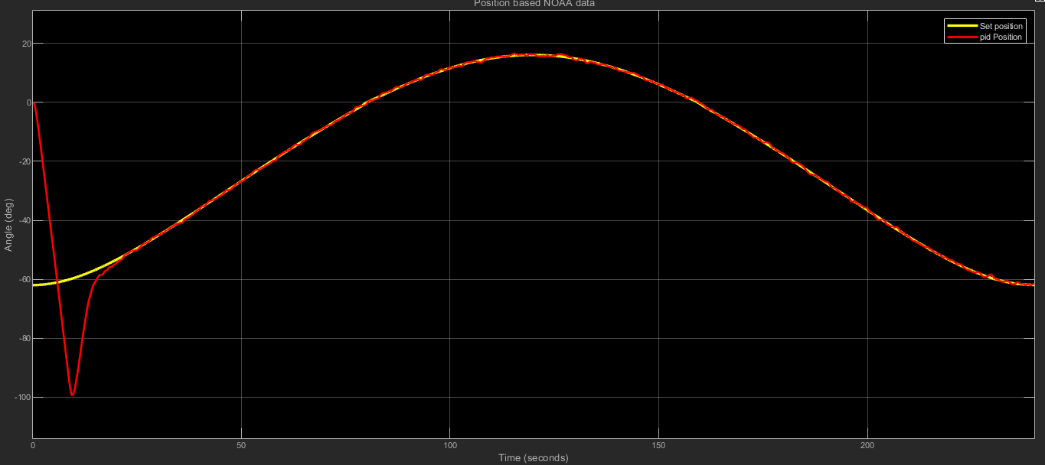Click the 100 tick label on the time axis

pyautogui.click(x=450, y=445)
